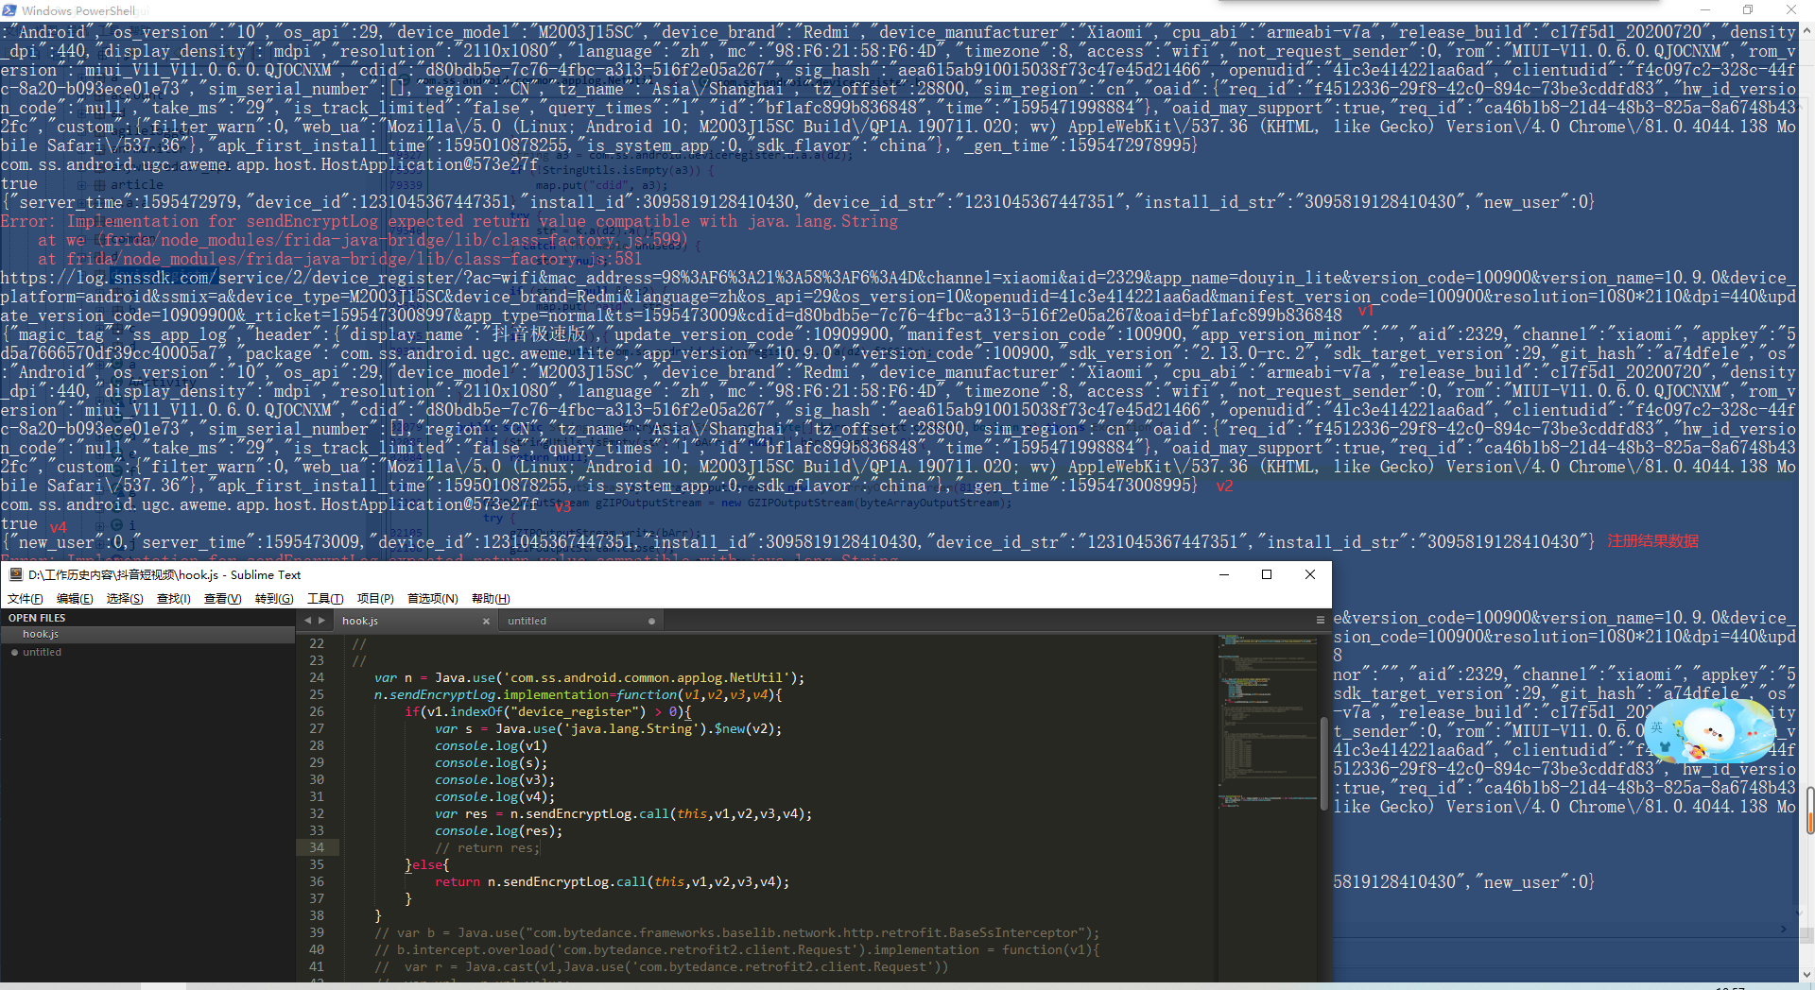Click the red 注册结果数据 annotation in PowerShell
Image resolution: width=1815 pixels, height=990 pixels.
[x=1652, y=542]
